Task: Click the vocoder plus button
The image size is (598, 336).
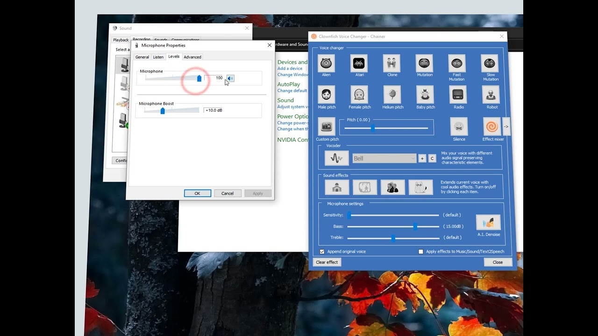Action: point(422,159)
